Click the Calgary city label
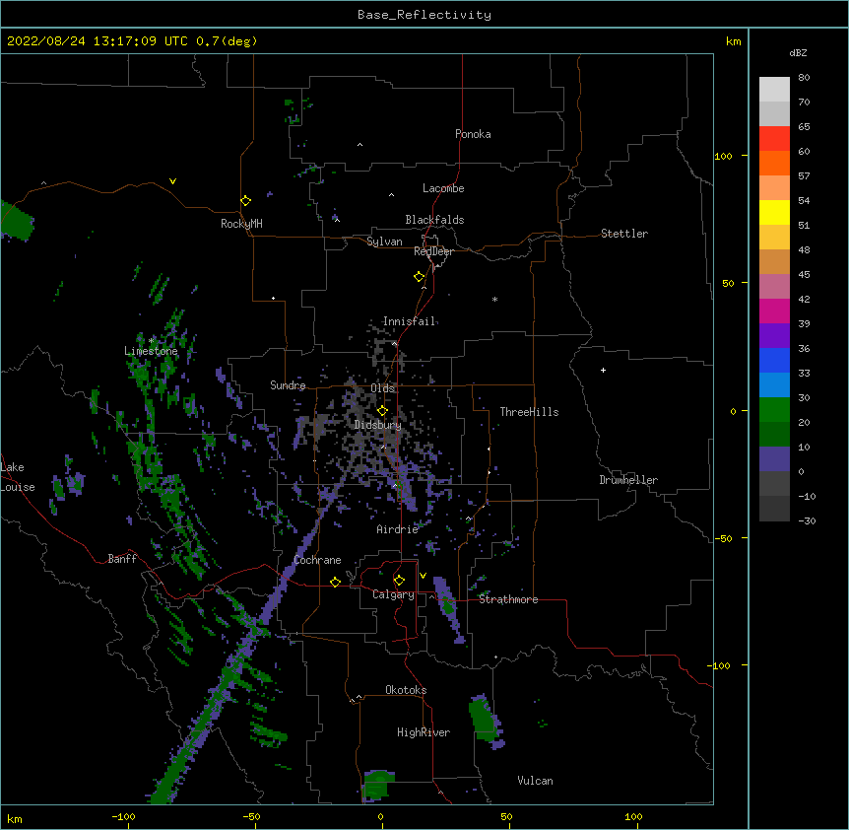 (393, 594)
